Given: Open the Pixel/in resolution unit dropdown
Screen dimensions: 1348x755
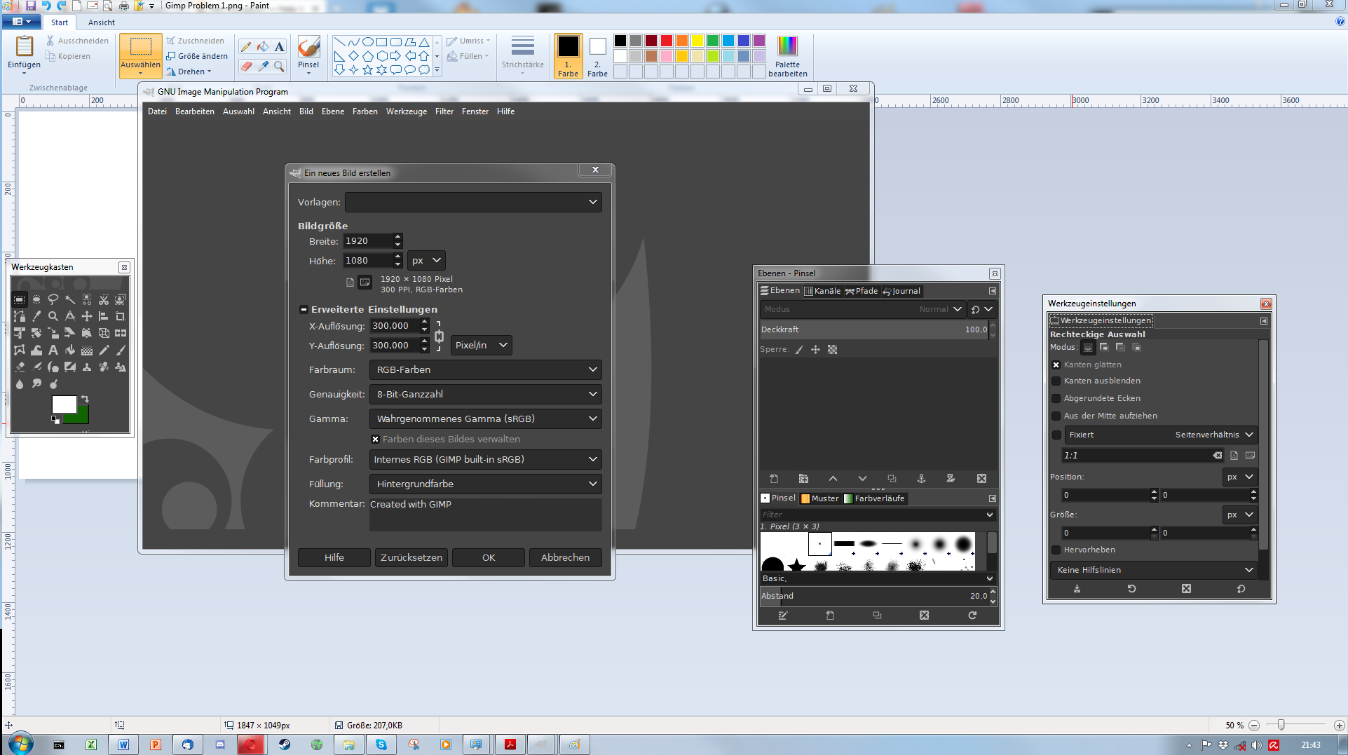Looking at the screenshot, I should pos(481,345).
